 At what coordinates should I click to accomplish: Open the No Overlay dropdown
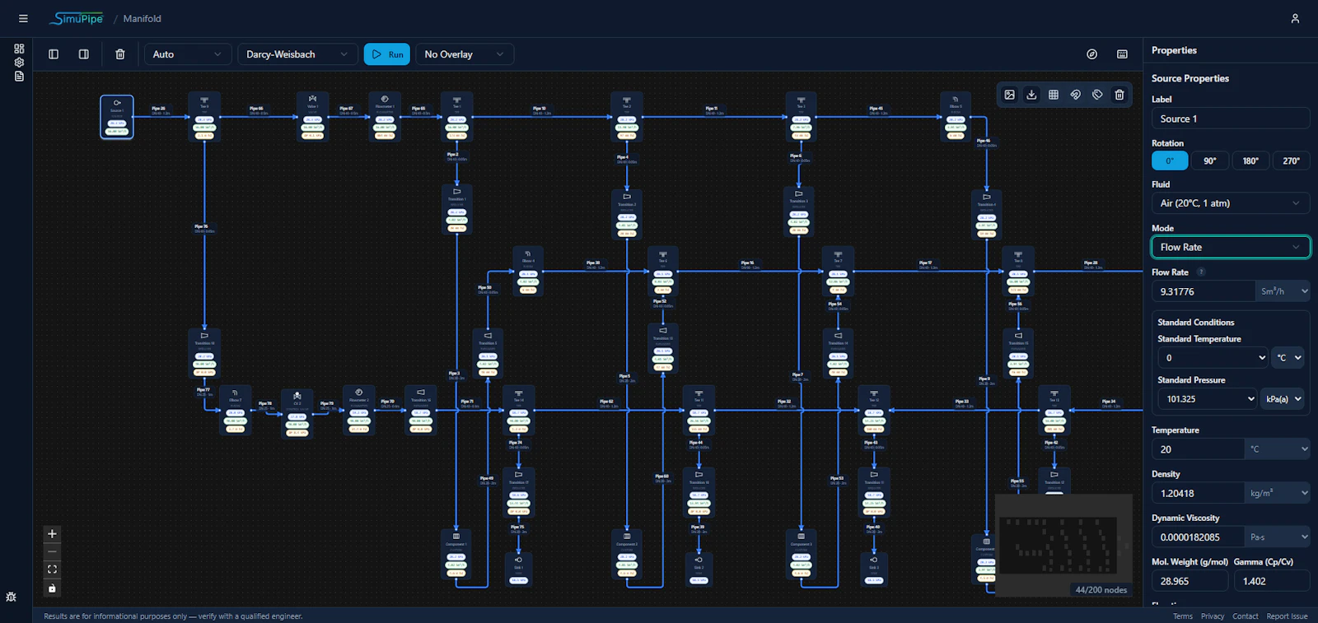point(465,54)
